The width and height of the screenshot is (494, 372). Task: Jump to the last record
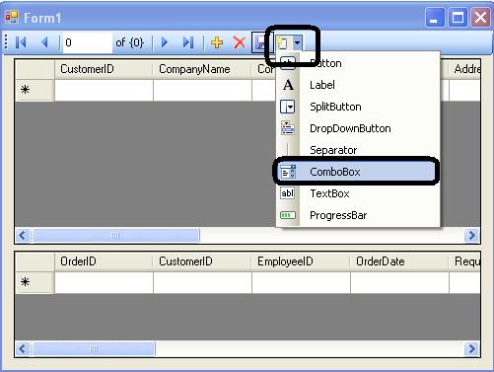click(x=188, y=42)
